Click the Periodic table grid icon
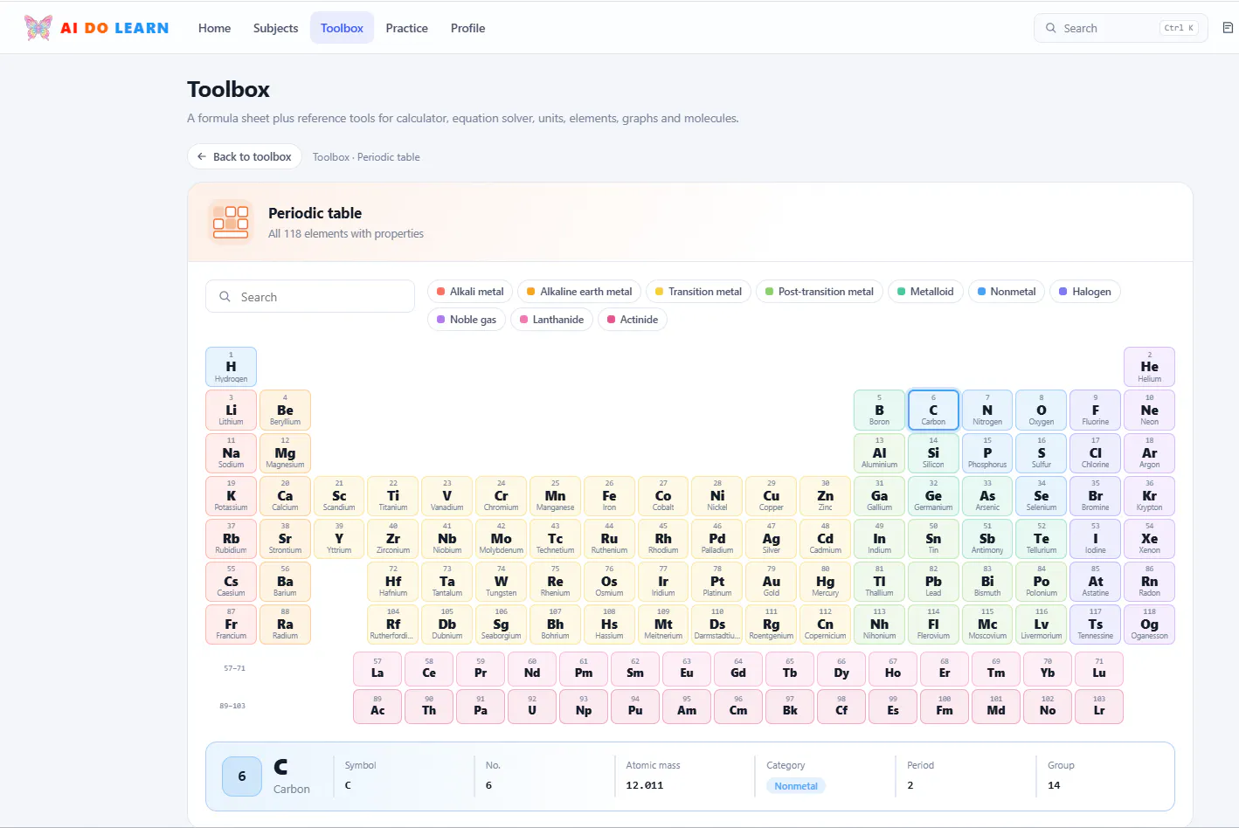1239x828 pixels. pos(231,222)
